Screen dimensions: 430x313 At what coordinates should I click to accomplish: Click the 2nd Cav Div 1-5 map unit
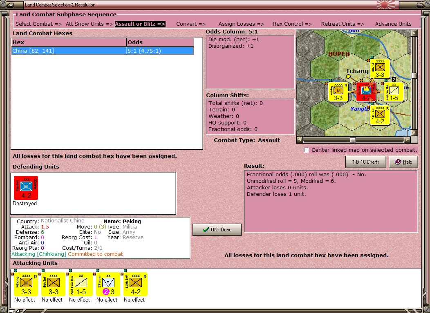point(394,92)
